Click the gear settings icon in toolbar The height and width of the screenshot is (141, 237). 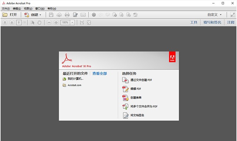point(94,15)
